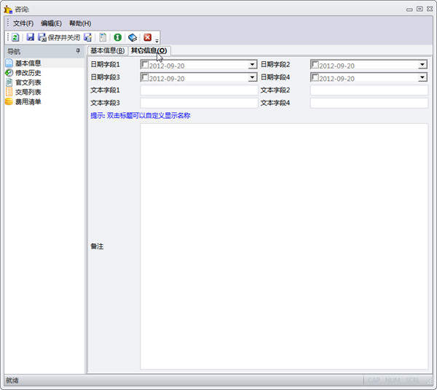
Task: Open the 编辑(E) menu
Action: [51, 23]
